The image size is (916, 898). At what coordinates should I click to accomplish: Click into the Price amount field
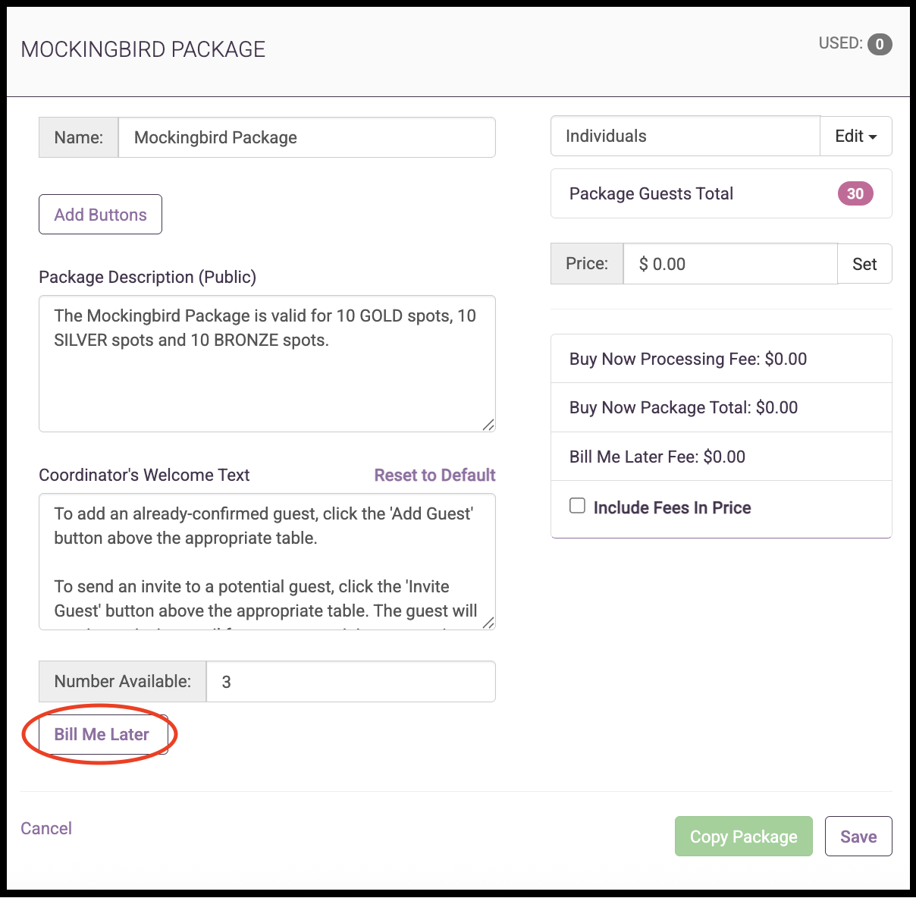pyautogui.click(x=730, y=264)
